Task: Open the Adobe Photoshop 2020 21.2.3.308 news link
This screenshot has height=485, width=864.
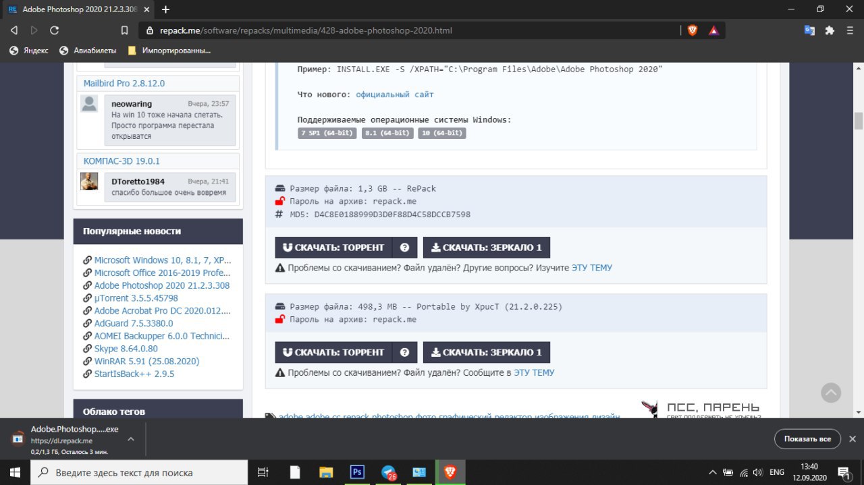Action: point(161,285)
